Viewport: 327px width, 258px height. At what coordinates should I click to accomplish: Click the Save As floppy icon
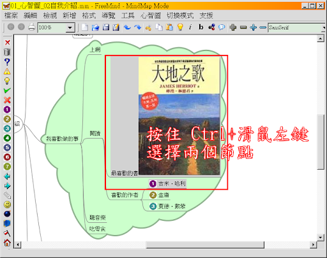(116, 27)
